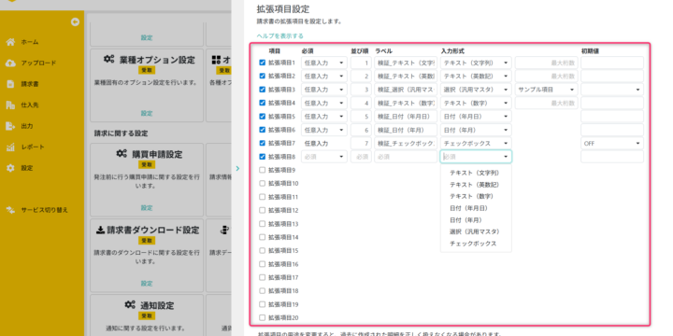Image resolution: width=673 pixels, height=336 pixels.
Task: Uncheck 拡張項目1 checkbox
Action: [263, 63]
